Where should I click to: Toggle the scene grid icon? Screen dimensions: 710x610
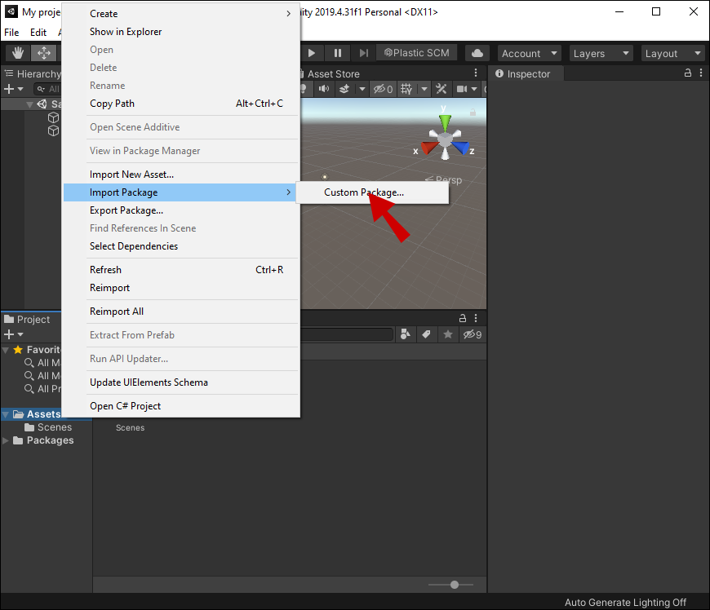pyautogui.click(x=406, y=89)
